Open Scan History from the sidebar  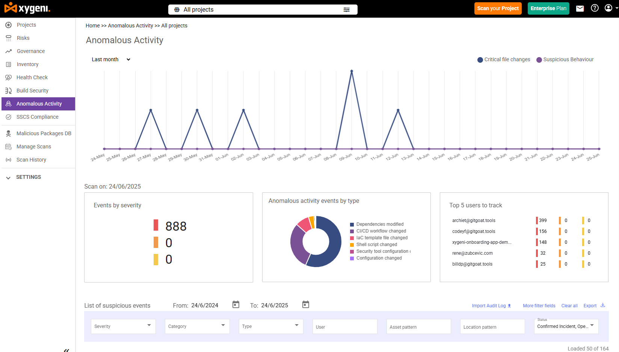point(32,160)
